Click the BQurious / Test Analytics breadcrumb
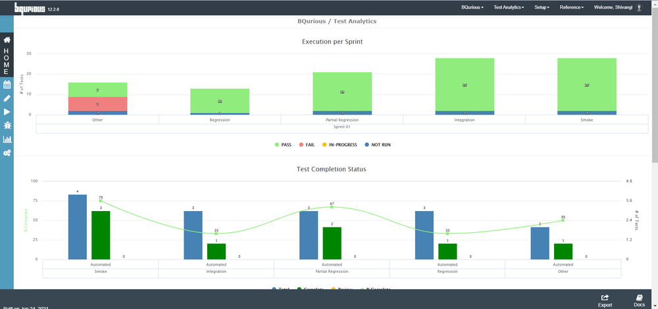This screenshot has height=309, width=658. (x=336, y=21)
